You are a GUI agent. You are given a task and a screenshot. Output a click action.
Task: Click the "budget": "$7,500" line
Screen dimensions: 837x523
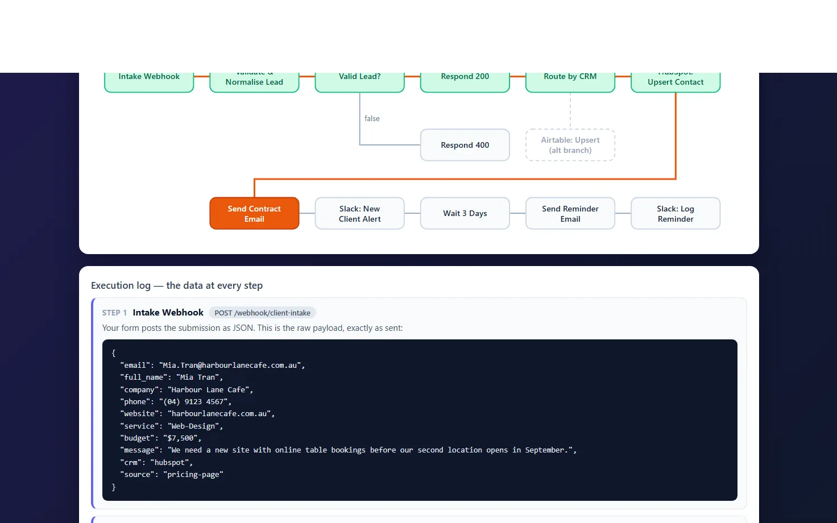(x=161, y=438)
